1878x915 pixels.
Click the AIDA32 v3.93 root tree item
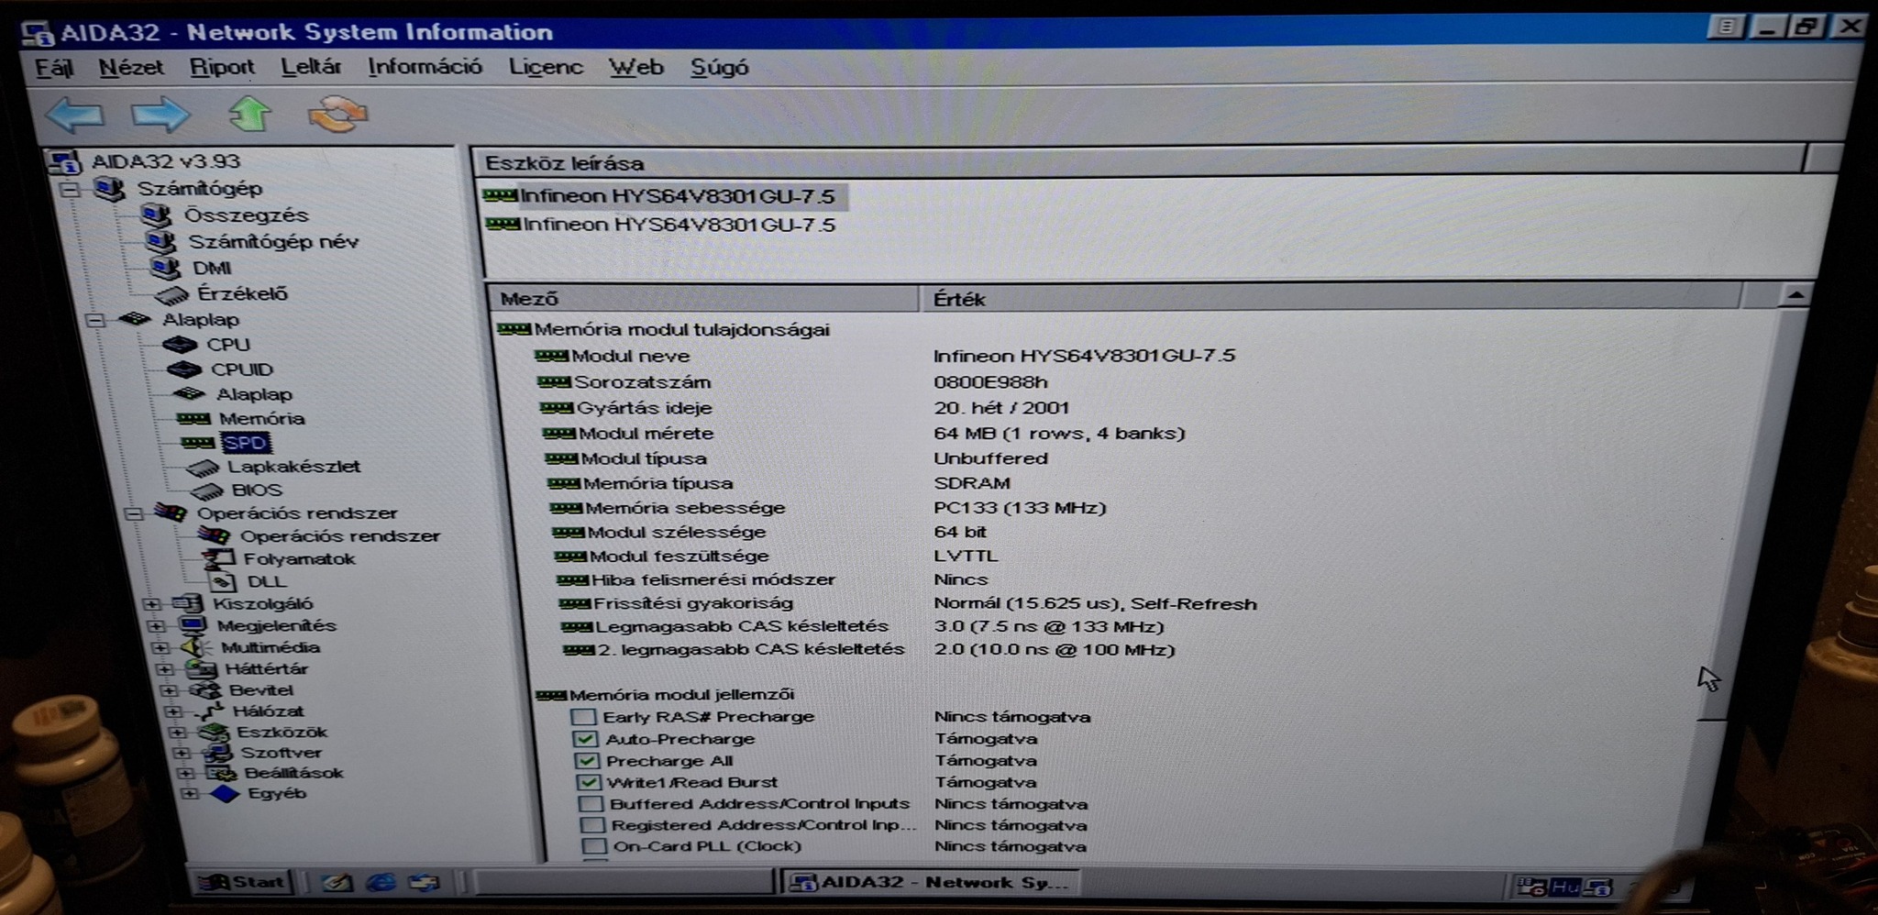click(166, 161)
